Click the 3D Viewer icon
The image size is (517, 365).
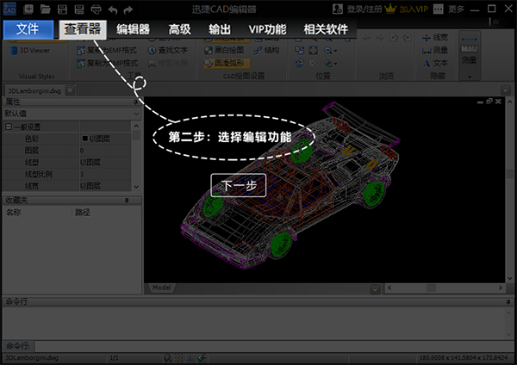(x=14, y=51)
